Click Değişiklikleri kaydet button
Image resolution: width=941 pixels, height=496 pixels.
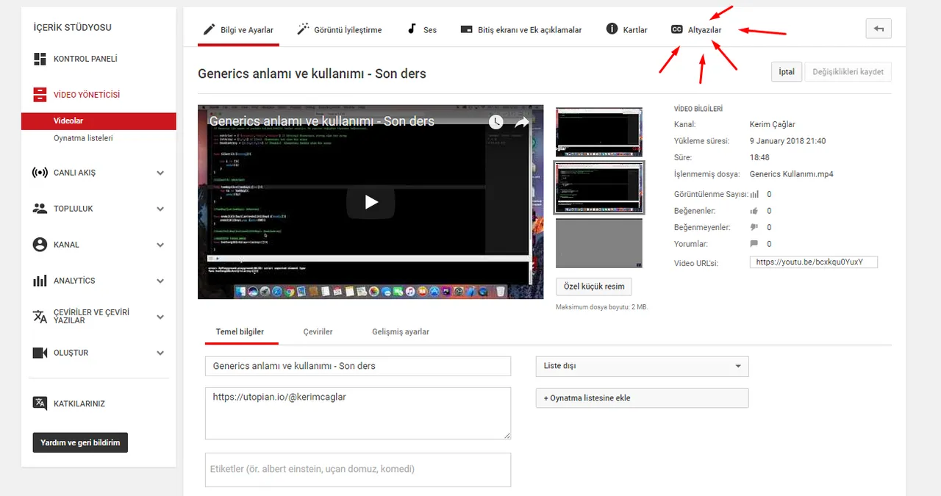click(848, 72)
